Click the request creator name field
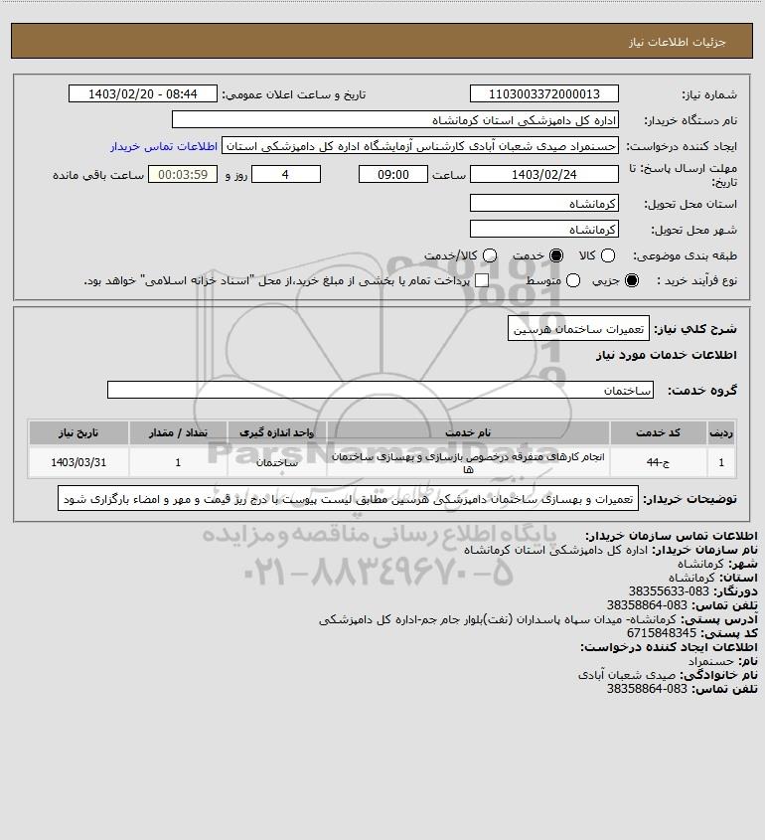The image size is (765, 840). tap(420, 146)
